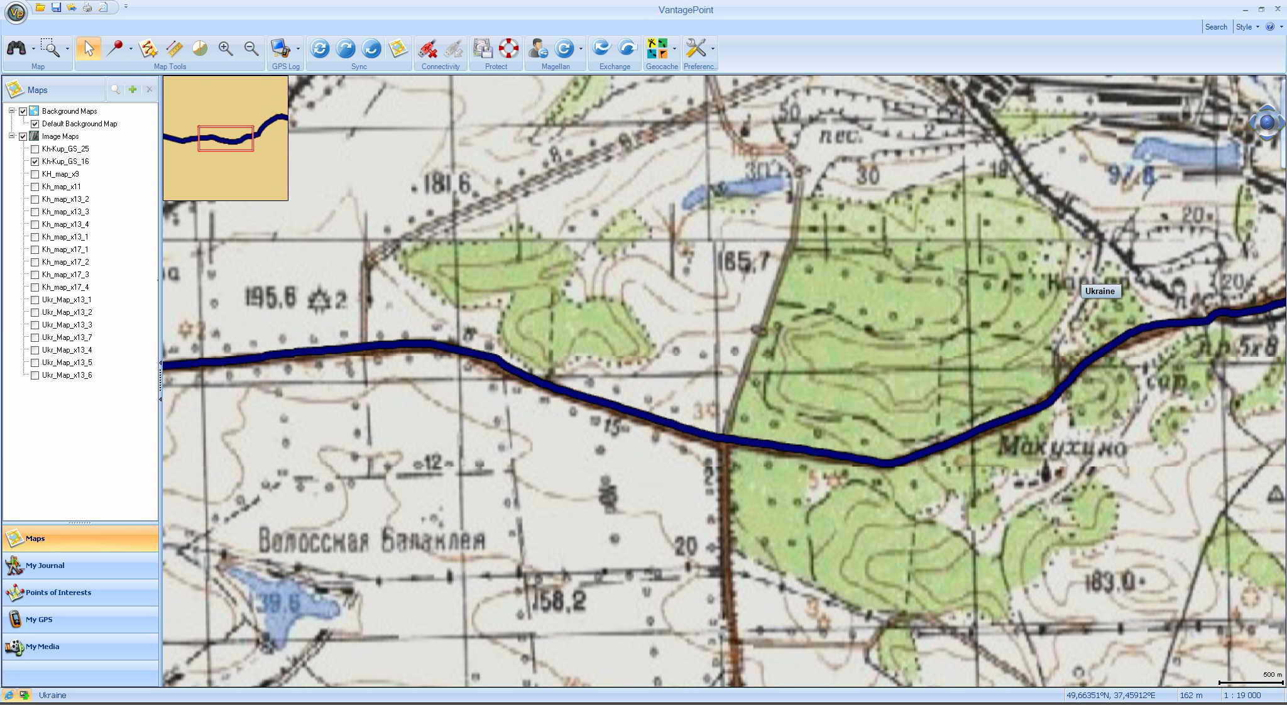
Task: Click the binoculars search map icon
Action: pos(16,49)
